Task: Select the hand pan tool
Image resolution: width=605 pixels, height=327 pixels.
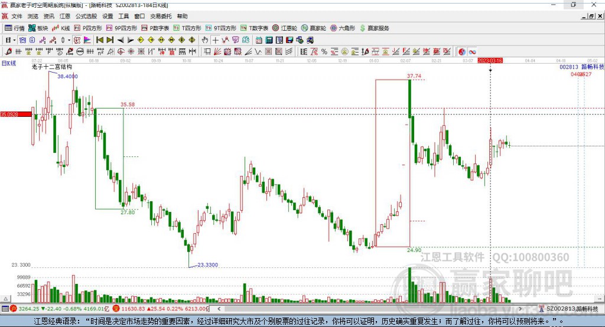Action: [205, 40]
